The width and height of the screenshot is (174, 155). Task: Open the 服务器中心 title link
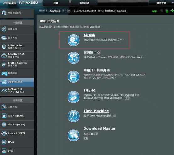(92, 53)
